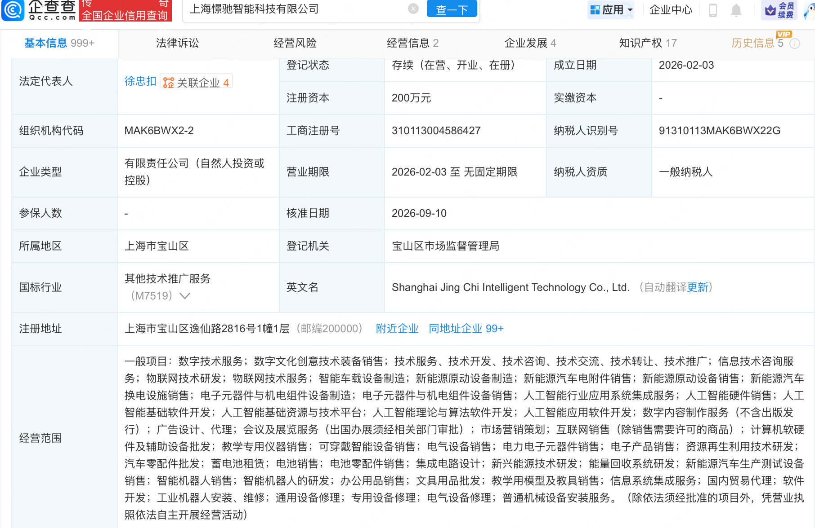Viewport: 815px width, 528px height.
Task: Select 核准日期 value 2026-09-10
Action: pos(419,213)
